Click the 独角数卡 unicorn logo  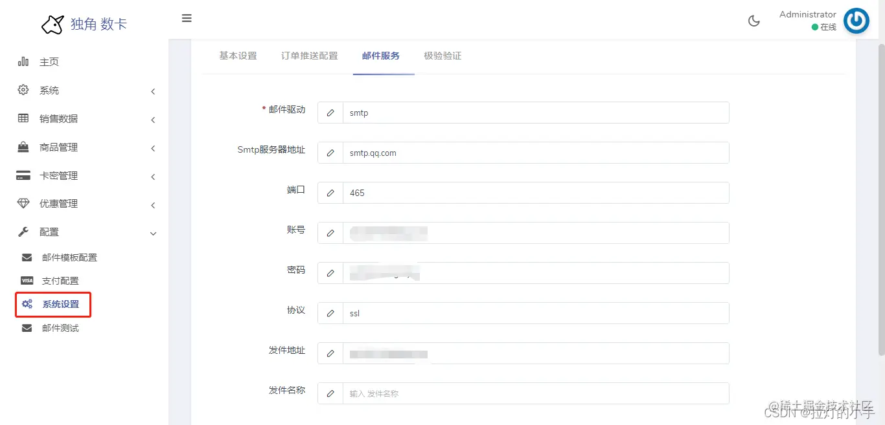52,23
